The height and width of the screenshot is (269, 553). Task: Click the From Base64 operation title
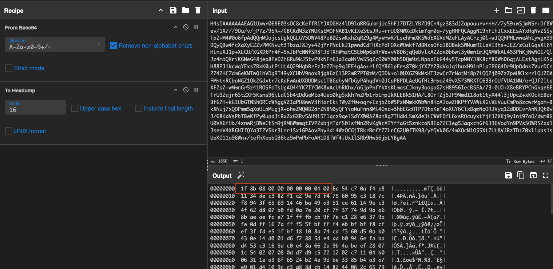[x=21, y=28]
